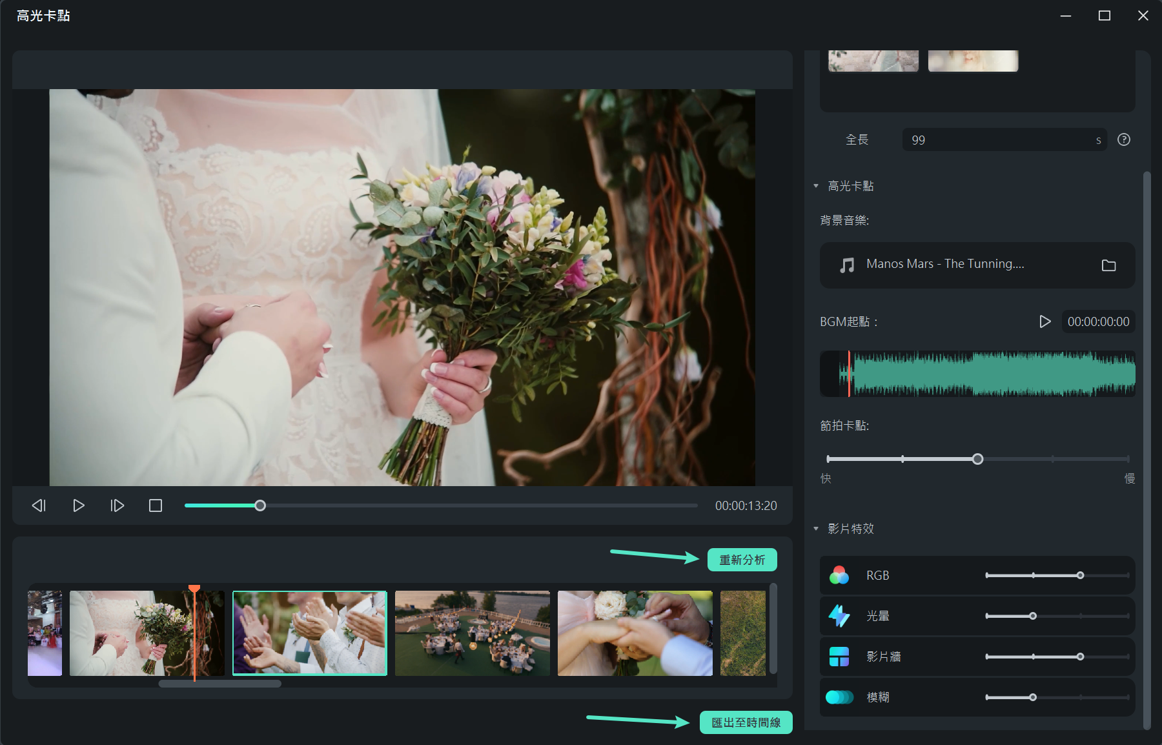The image size is (1162, 745).
Task: Stop the video preview playback
Action: (156, 505)
